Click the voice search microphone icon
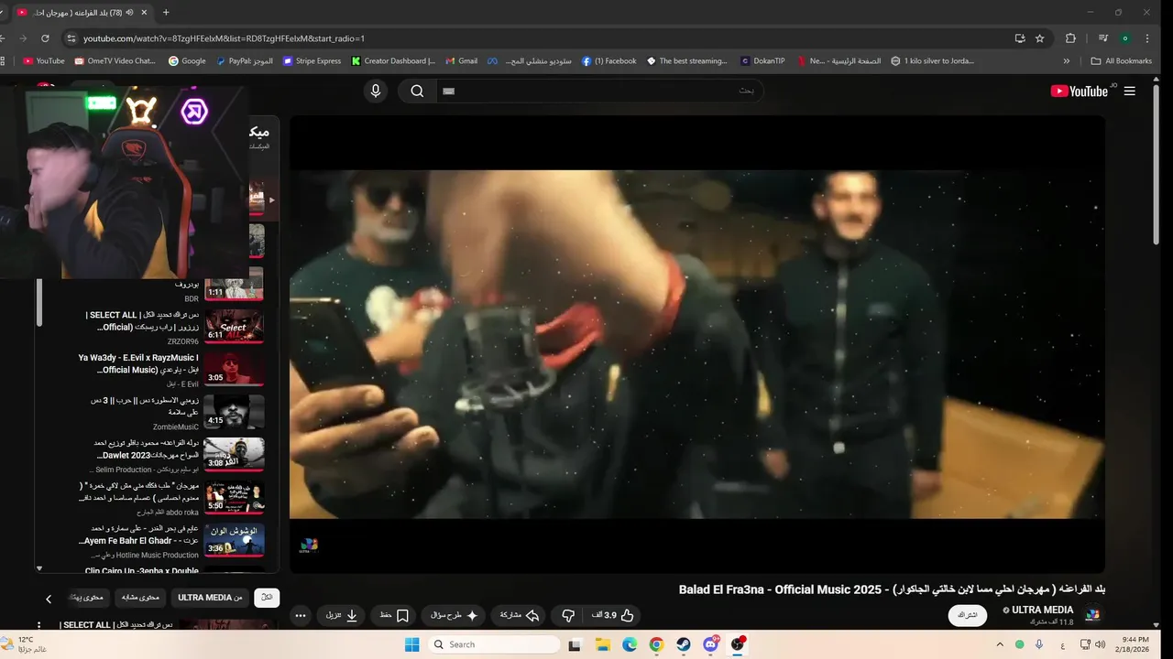This screenshot has height=659, width=1173. coord(375,91)
